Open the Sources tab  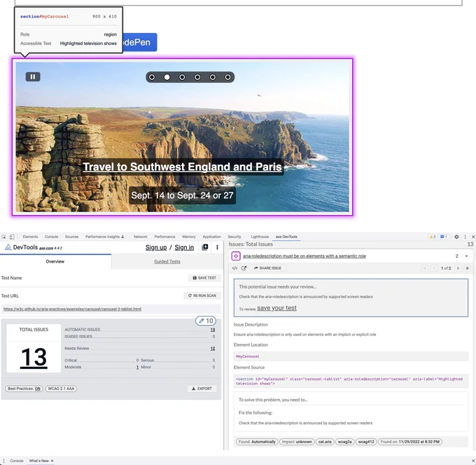(71, 237)
